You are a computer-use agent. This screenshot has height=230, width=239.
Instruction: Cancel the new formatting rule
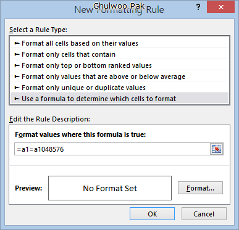(204, 214)
